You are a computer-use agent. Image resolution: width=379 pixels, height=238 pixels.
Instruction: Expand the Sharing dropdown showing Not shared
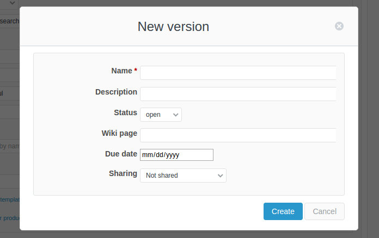(183, 176)
